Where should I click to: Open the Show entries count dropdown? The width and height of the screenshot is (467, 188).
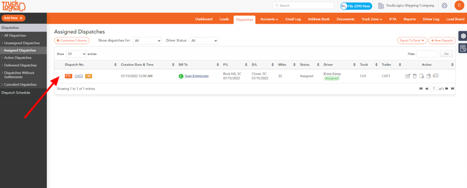tap(76, 54)
